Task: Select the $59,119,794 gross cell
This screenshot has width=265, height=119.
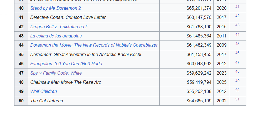Action: click(186, 82)
